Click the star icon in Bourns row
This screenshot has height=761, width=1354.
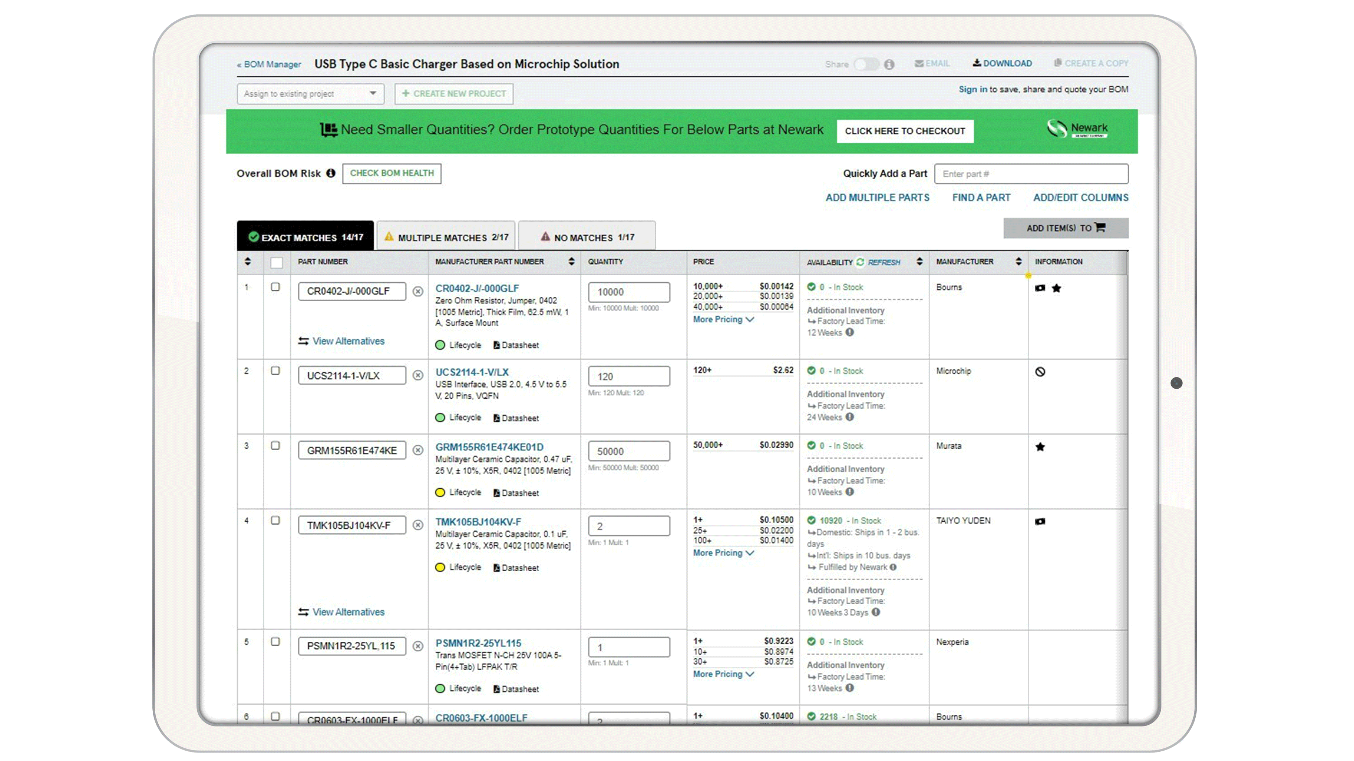pyautogui.click(x=1057, y=288)
